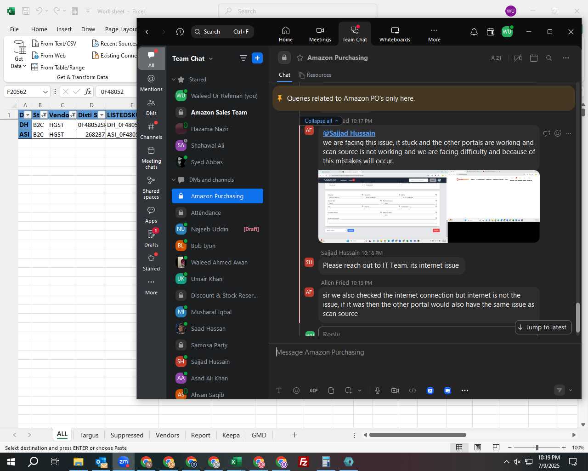Image resolution: width=588 pixels, height=471 pixels.
Task: Open Zoom notifications bell
Action: click(x=474, y=32)
